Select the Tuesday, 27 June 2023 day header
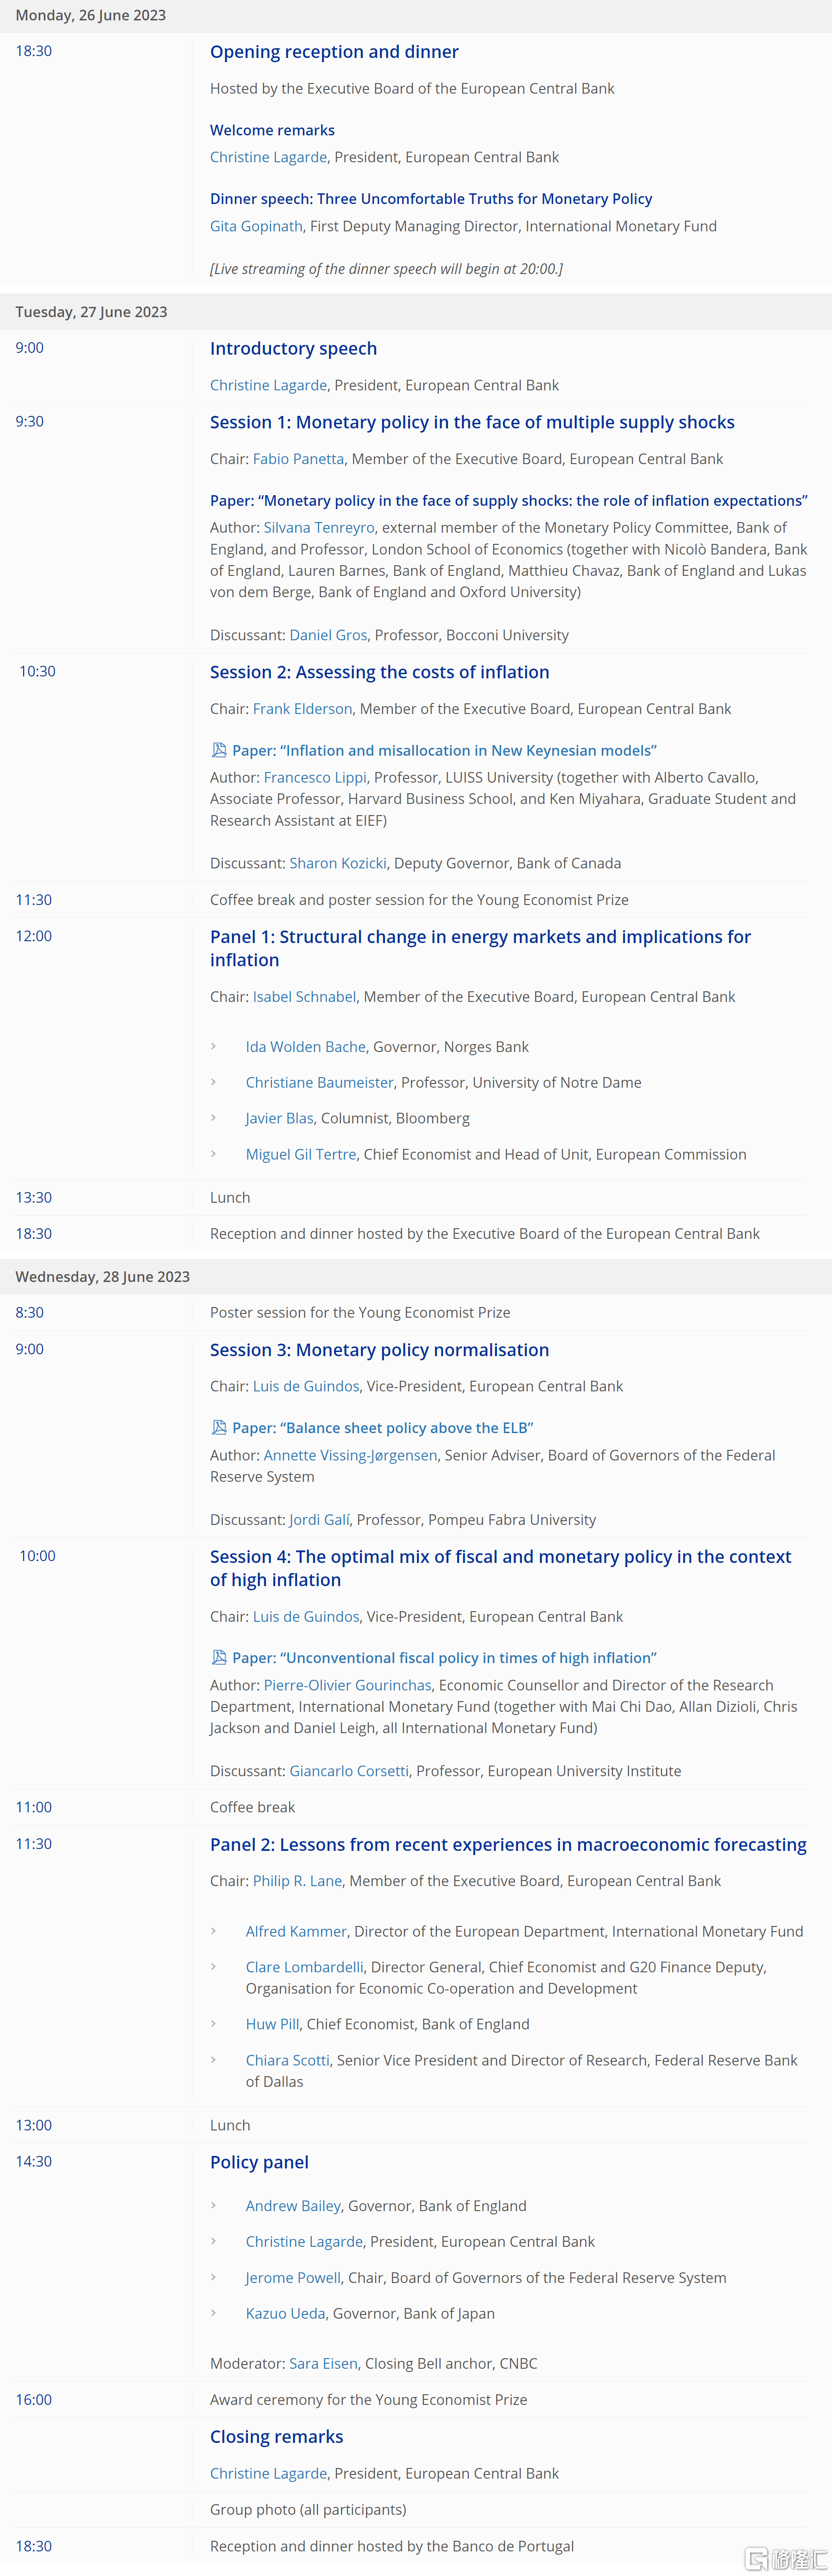Image resolution: width=832 pixels, height=2576 pixels. [416, 312]
